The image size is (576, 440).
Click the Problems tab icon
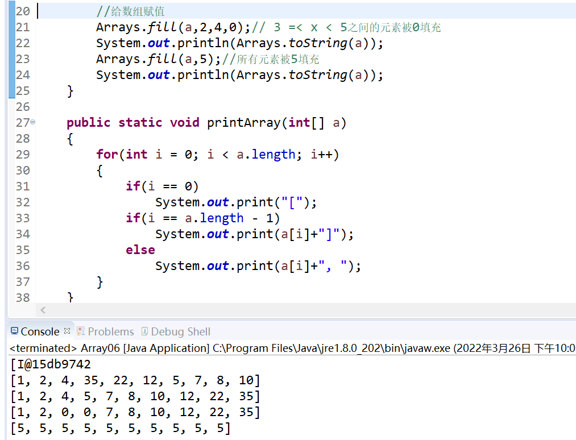coord(80,331)
